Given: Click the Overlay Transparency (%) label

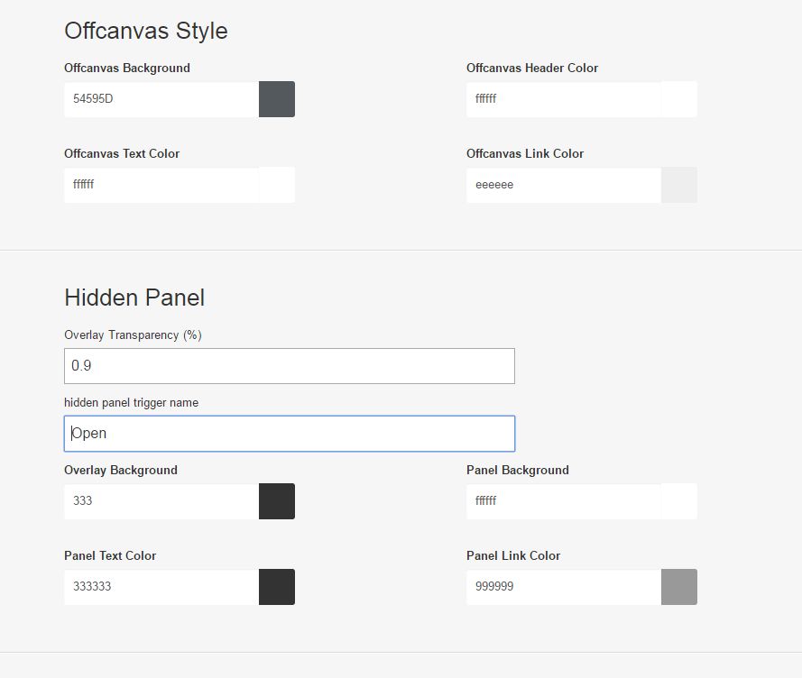Looking at the screenshot, I should click(x=133, y=335).
